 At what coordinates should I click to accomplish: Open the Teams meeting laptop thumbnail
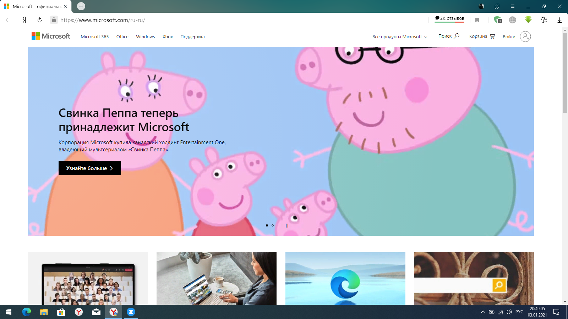[x=88, y=278]
